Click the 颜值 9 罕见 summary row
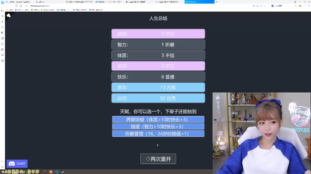This screenshot has width=311, height=174. point(158,34)
